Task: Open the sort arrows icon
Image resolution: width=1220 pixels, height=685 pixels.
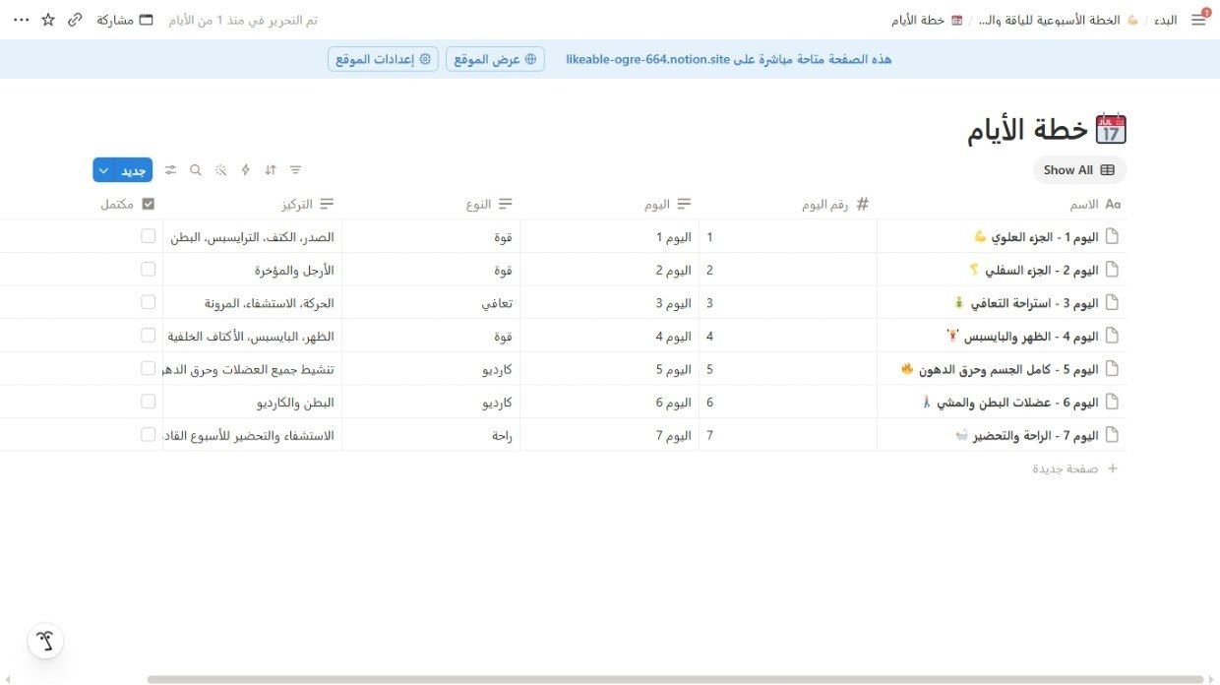Action: [x=271, y=170]
